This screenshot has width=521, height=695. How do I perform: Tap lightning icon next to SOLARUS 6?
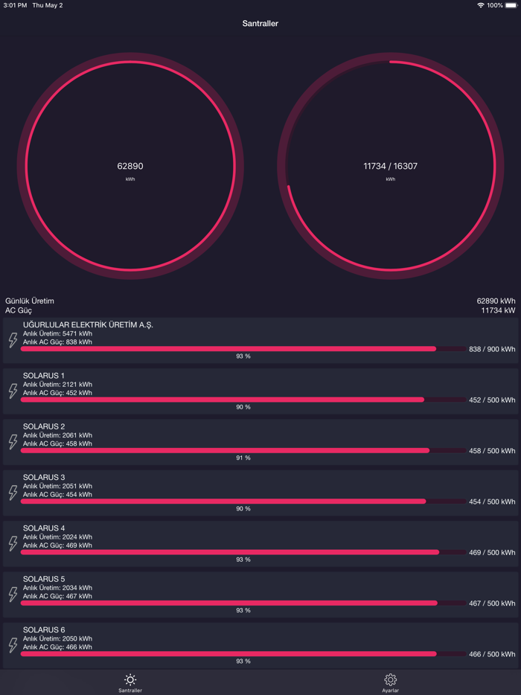coord(13,645)
